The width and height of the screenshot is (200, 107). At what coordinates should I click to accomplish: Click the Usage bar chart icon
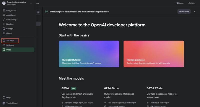(4, 33)
